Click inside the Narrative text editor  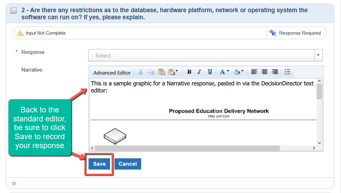(202, 112)
